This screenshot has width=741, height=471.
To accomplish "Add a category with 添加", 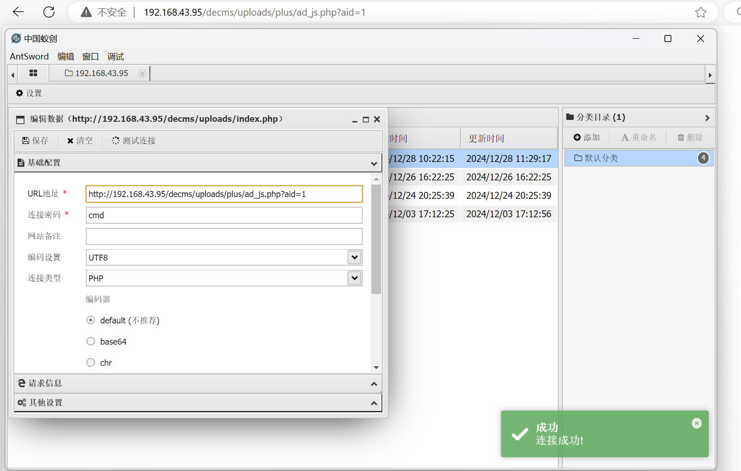I will (586, 137).
